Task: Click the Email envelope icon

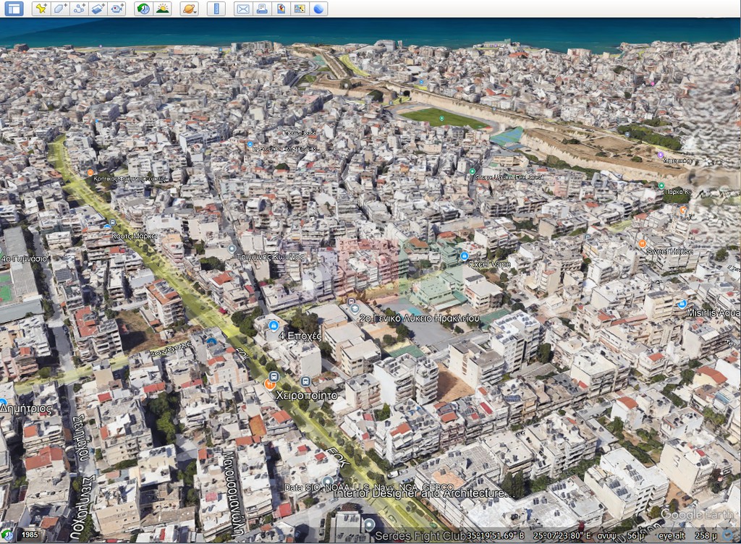Action: [243, 9]
